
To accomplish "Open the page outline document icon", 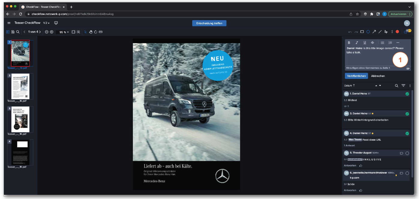I will point(13,32).
